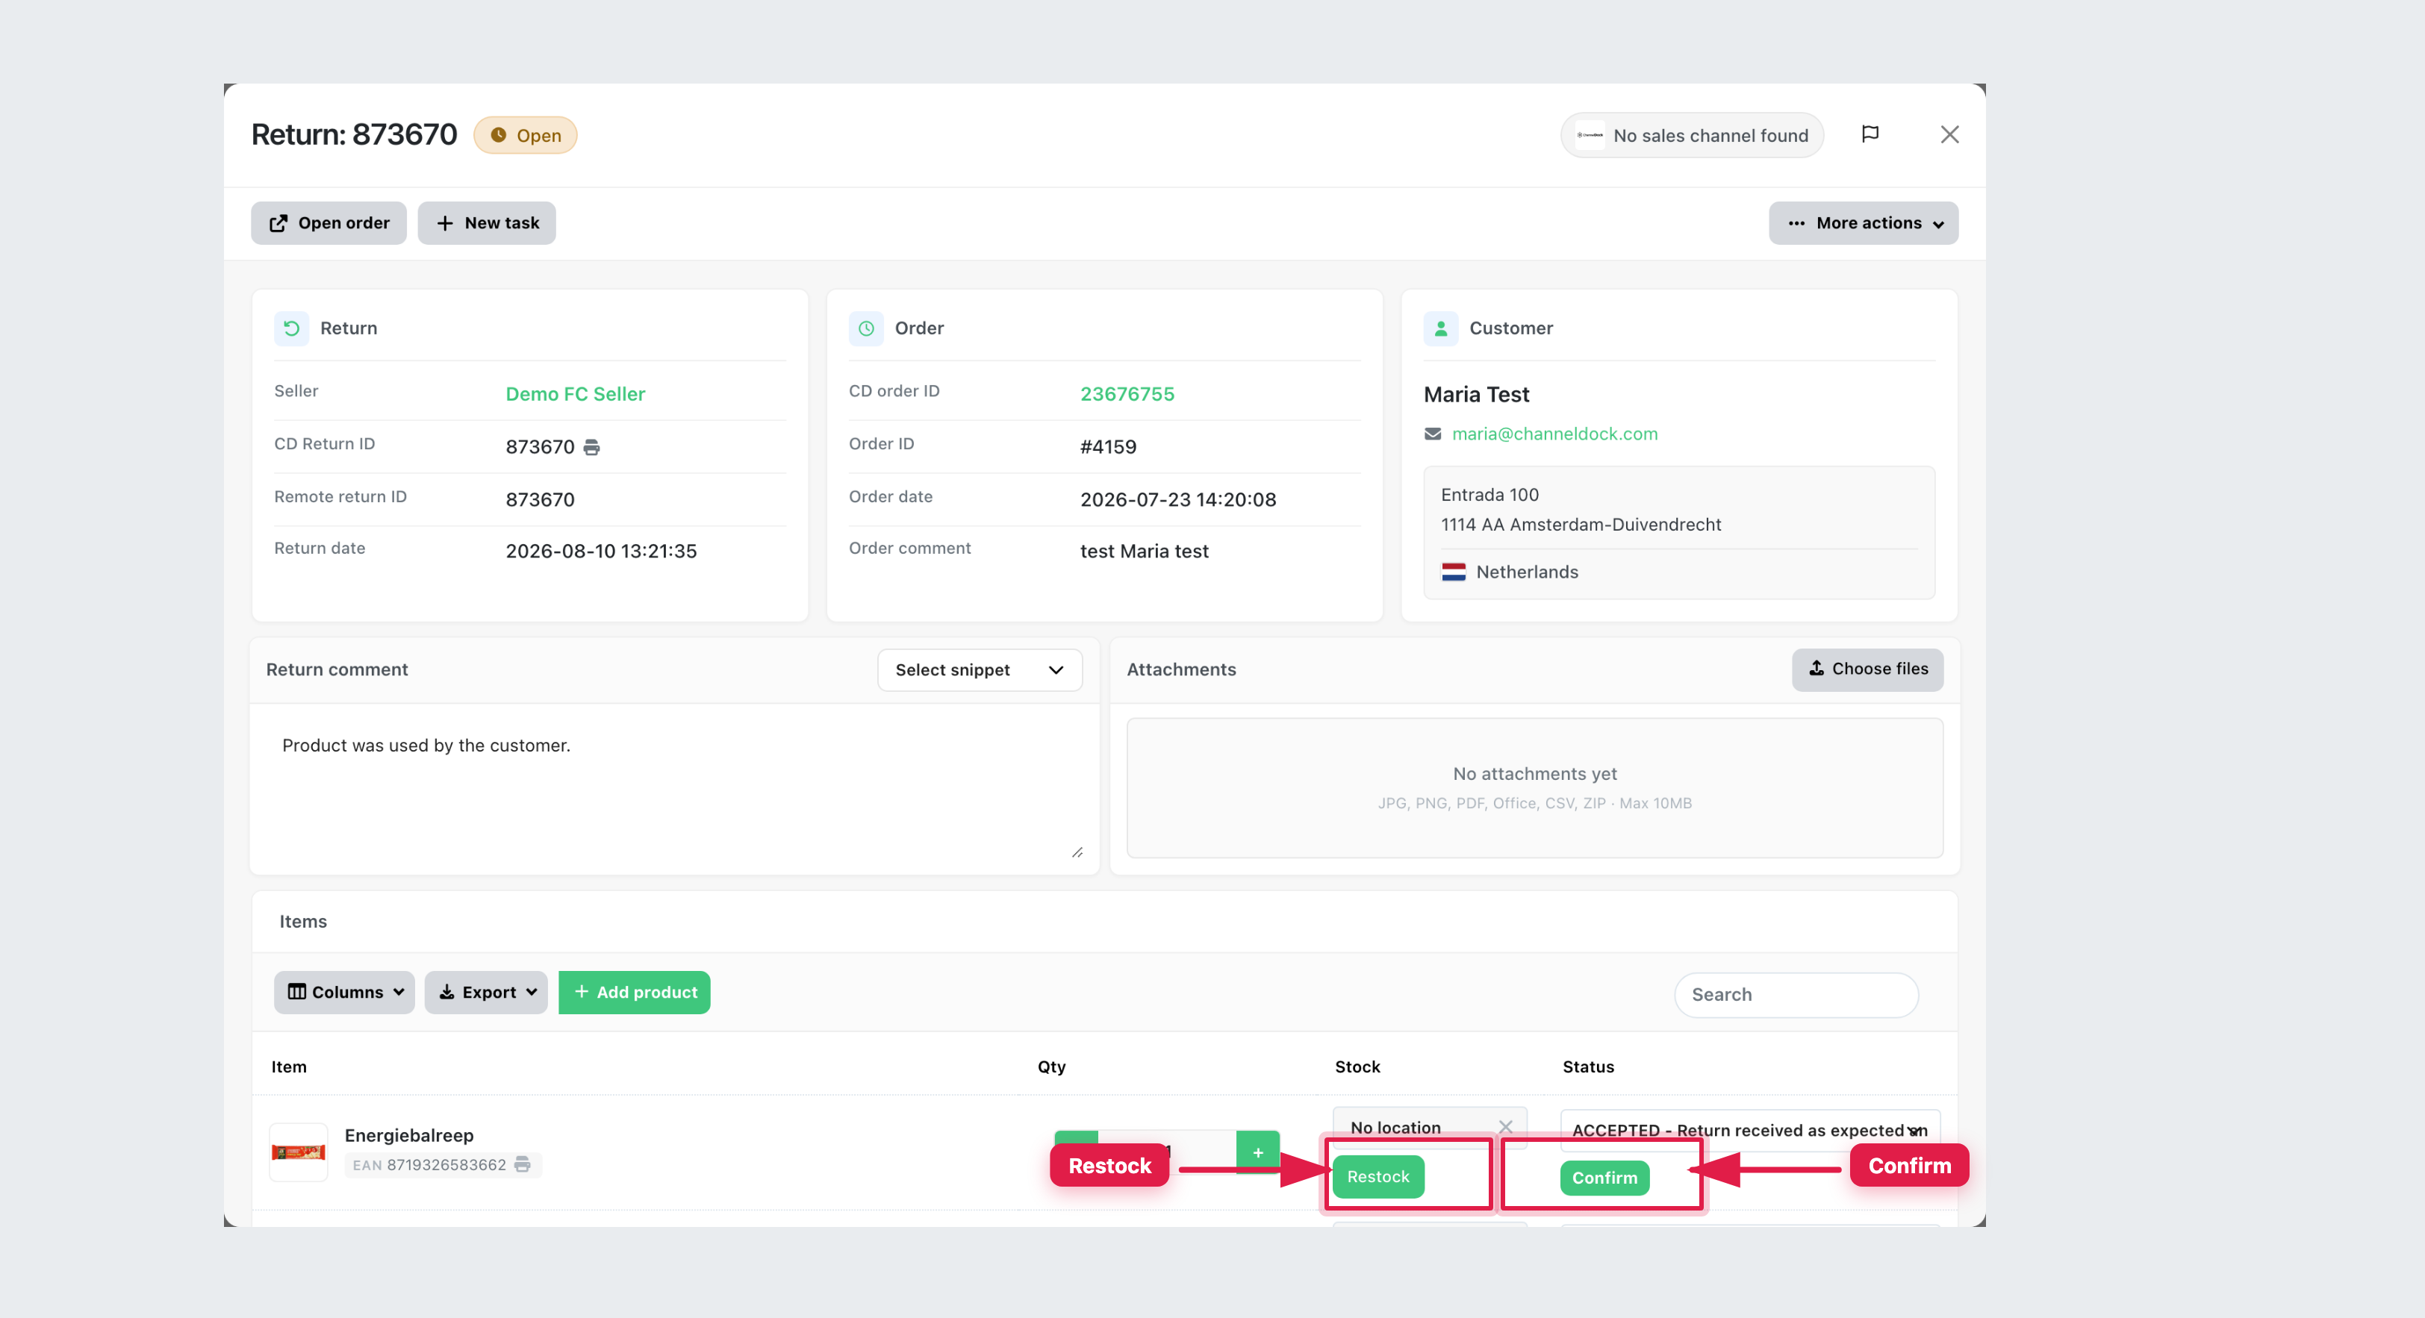This screenshot has height=1318, width=2425.
Task: Sort by the Item column header
Action: tap(289, 1066)
